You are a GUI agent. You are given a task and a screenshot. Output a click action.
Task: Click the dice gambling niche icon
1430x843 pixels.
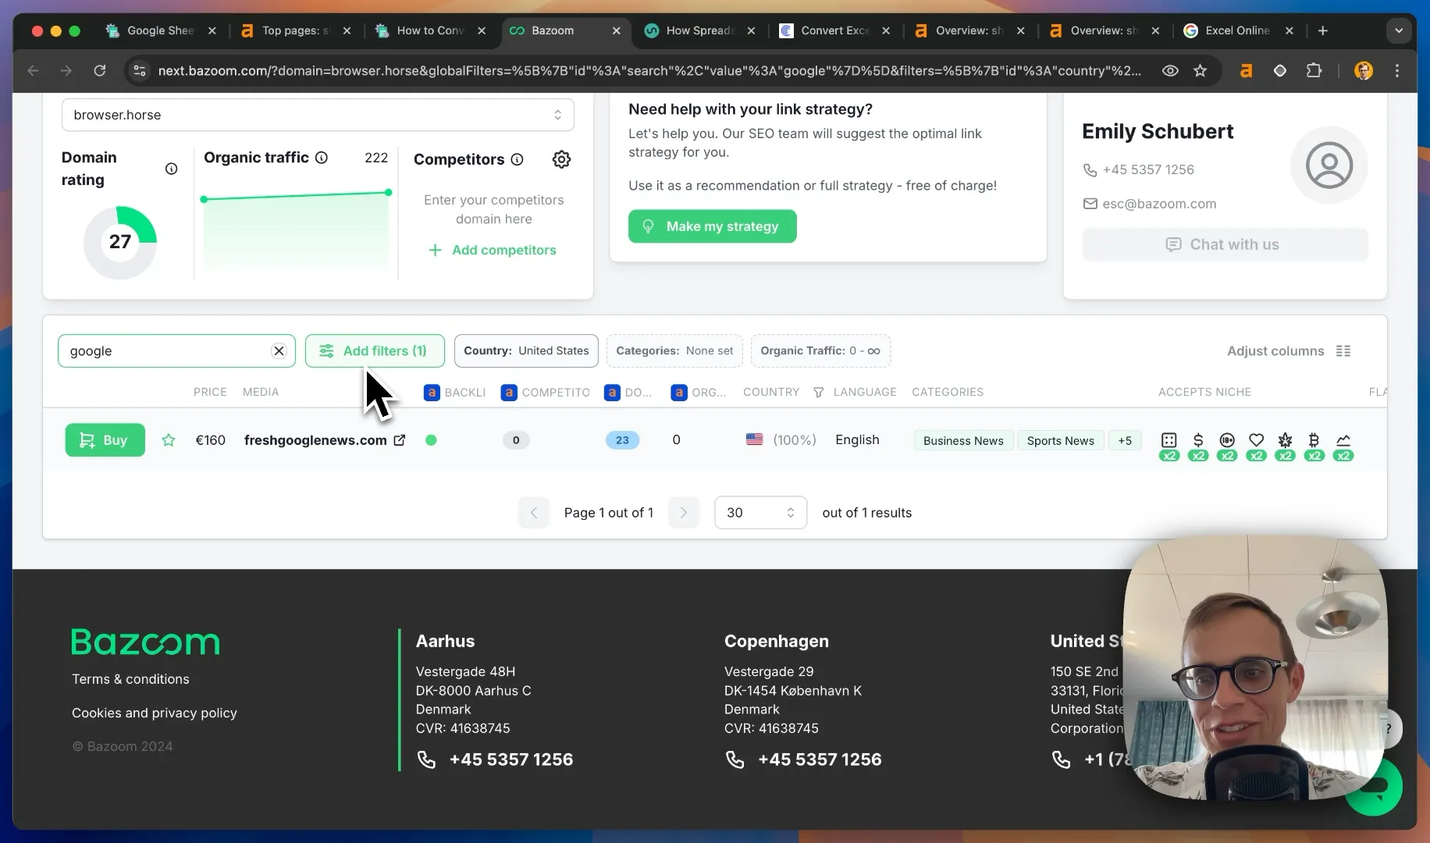point(1169,440)
